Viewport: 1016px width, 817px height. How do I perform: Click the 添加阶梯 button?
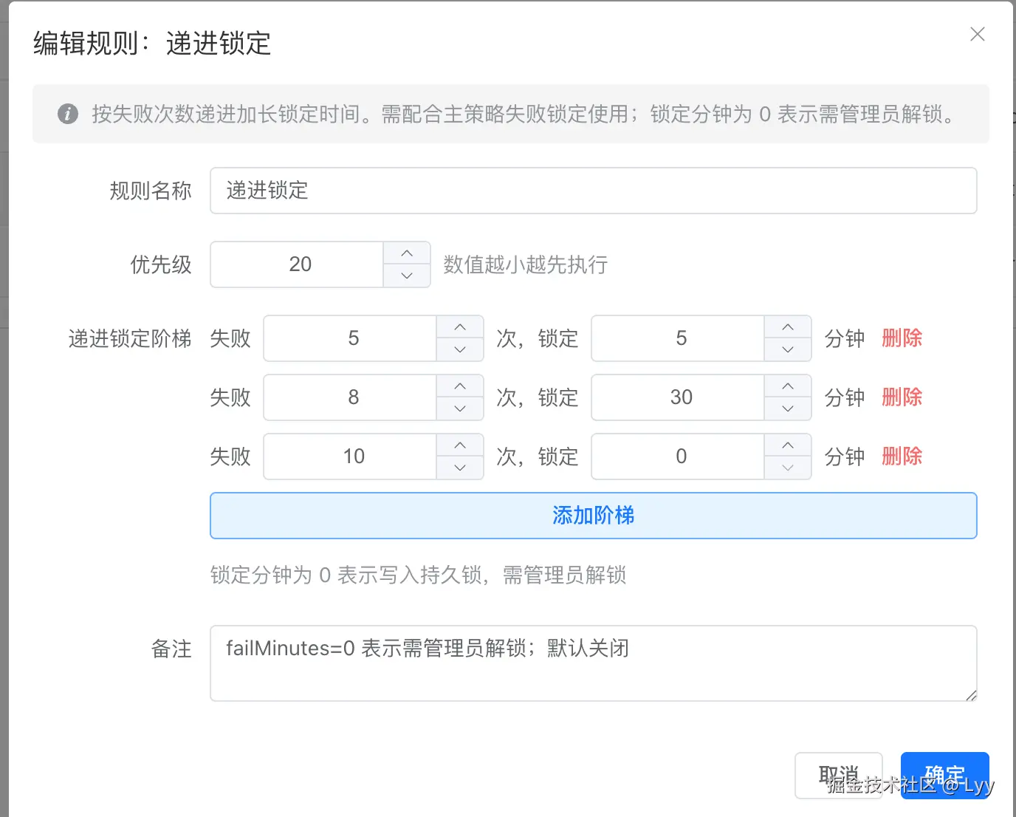[x=594, y=516]
